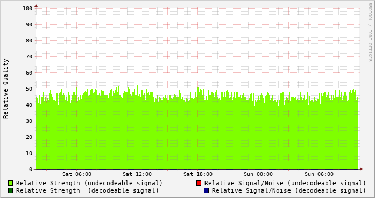Image resolution: width=375 pixels, height=198 pixels.
Task: Click the red undecodeable signal/noise swatch
Action: (199, 183)
